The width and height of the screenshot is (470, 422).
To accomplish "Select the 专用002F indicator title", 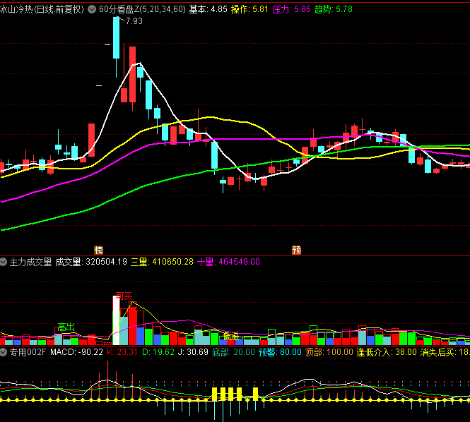I will click(28, 352).
